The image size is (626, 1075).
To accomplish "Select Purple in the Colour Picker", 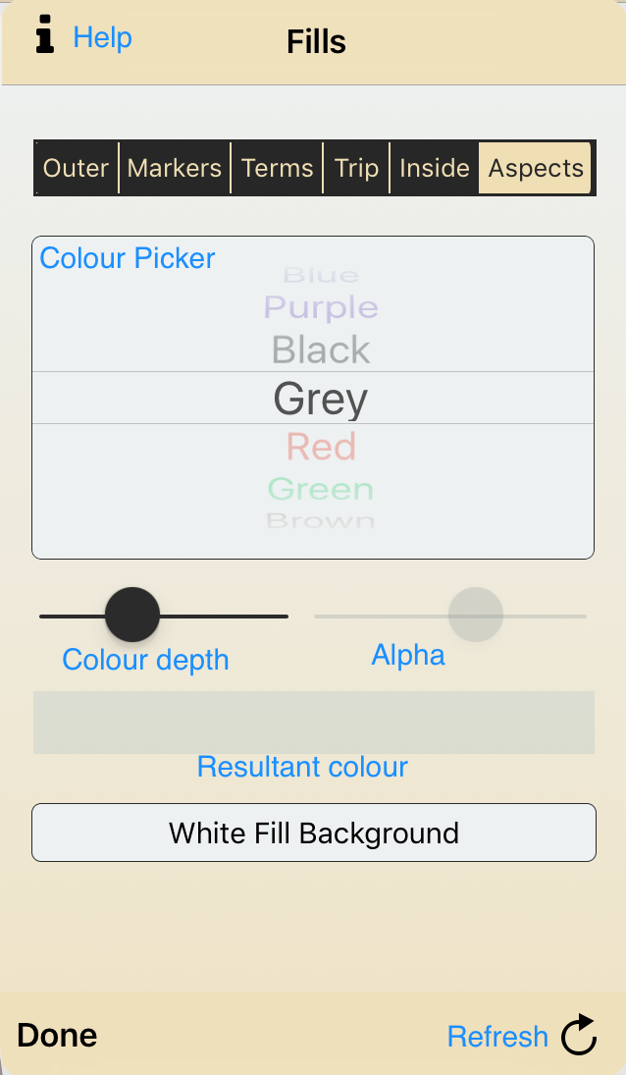I will [x=320, y=307].
